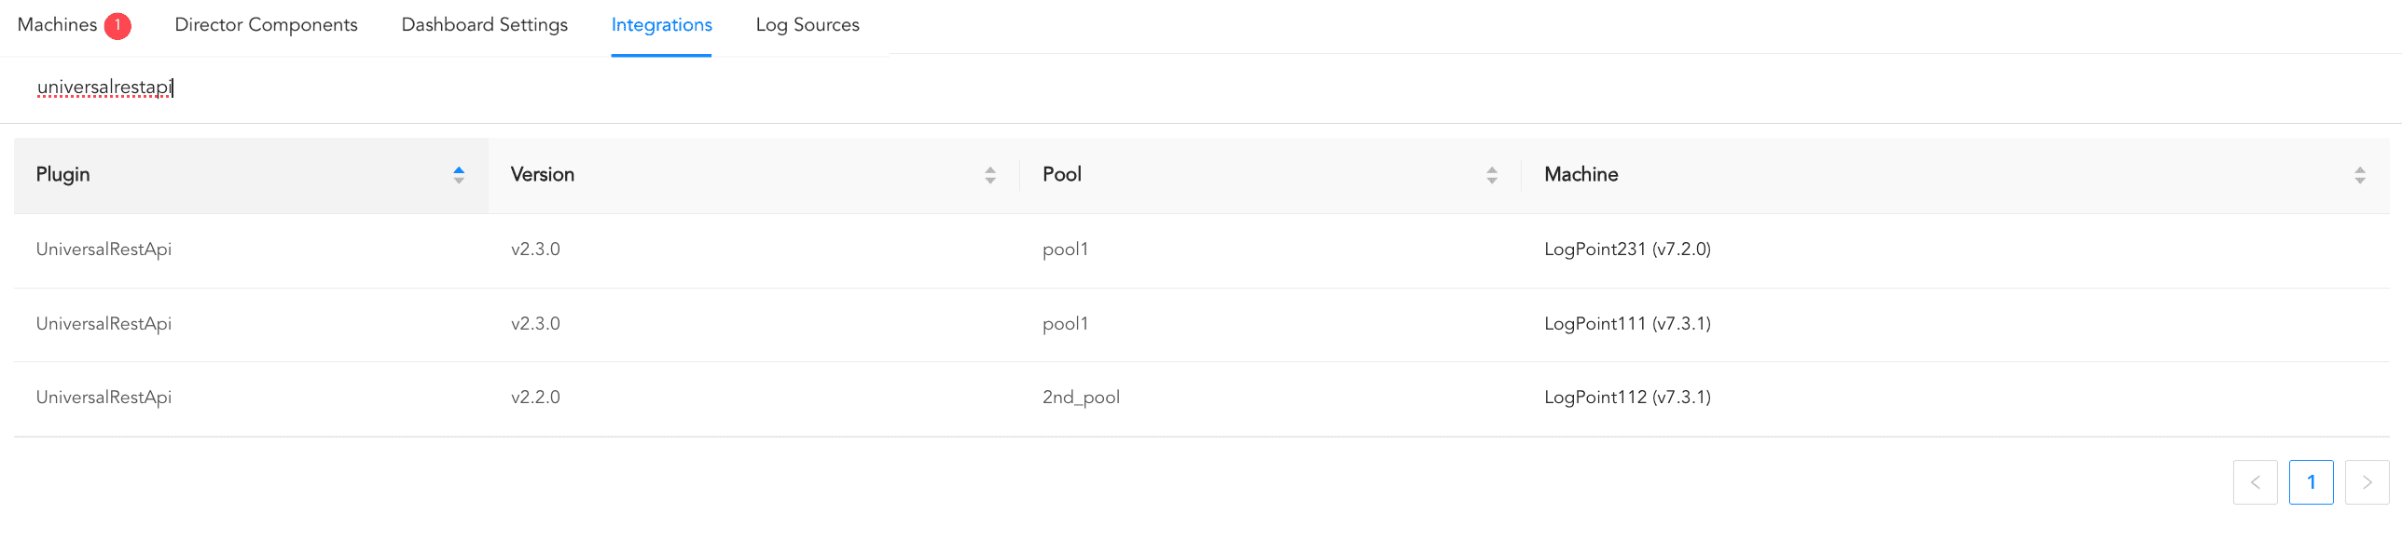Open the Director Components tab
The height and width of the screenshot is (540, 2402).
click(x=266, y=25)
